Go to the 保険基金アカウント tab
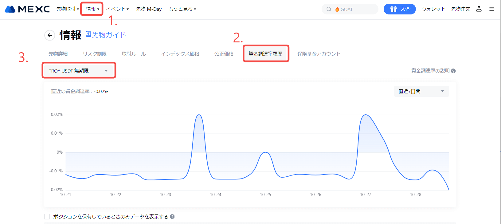The width and height of the screenshot is (501, 224). tap(319, 54)
